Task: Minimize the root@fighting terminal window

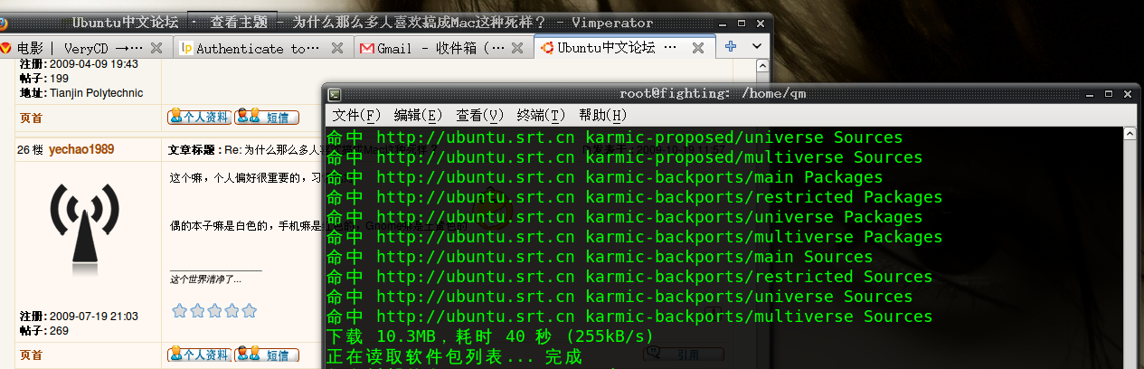Action: coord(1088,93)
